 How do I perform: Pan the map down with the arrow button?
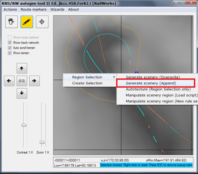pyautogui.click(x=22, y=93)
